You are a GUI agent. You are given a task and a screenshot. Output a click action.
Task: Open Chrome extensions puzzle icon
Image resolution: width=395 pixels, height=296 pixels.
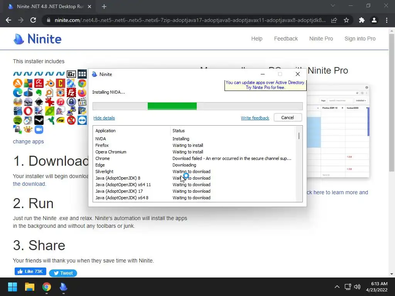pos(362,20)
